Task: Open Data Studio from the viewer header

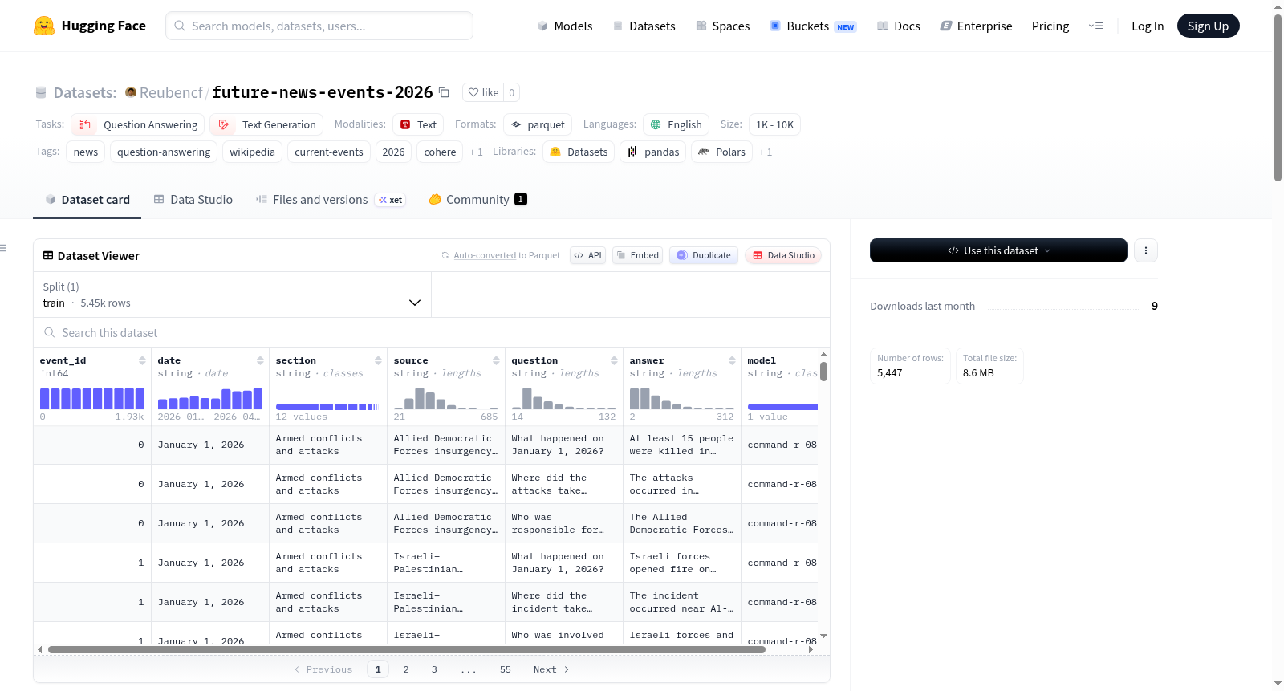Action: tap(783, 255)
